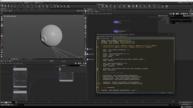Select the Tube shelf tool
Screen dimensions: 193x108
(8, 6)
